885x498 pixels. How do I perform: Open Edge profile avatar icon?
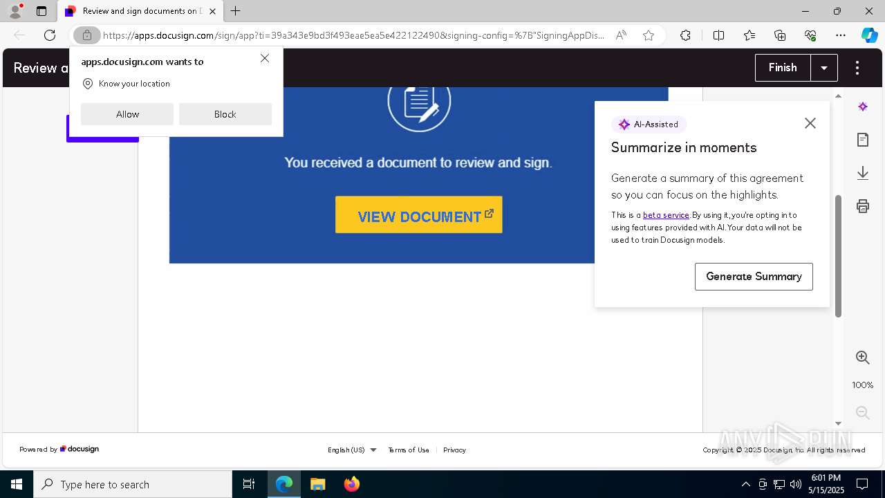click(15, 11)
